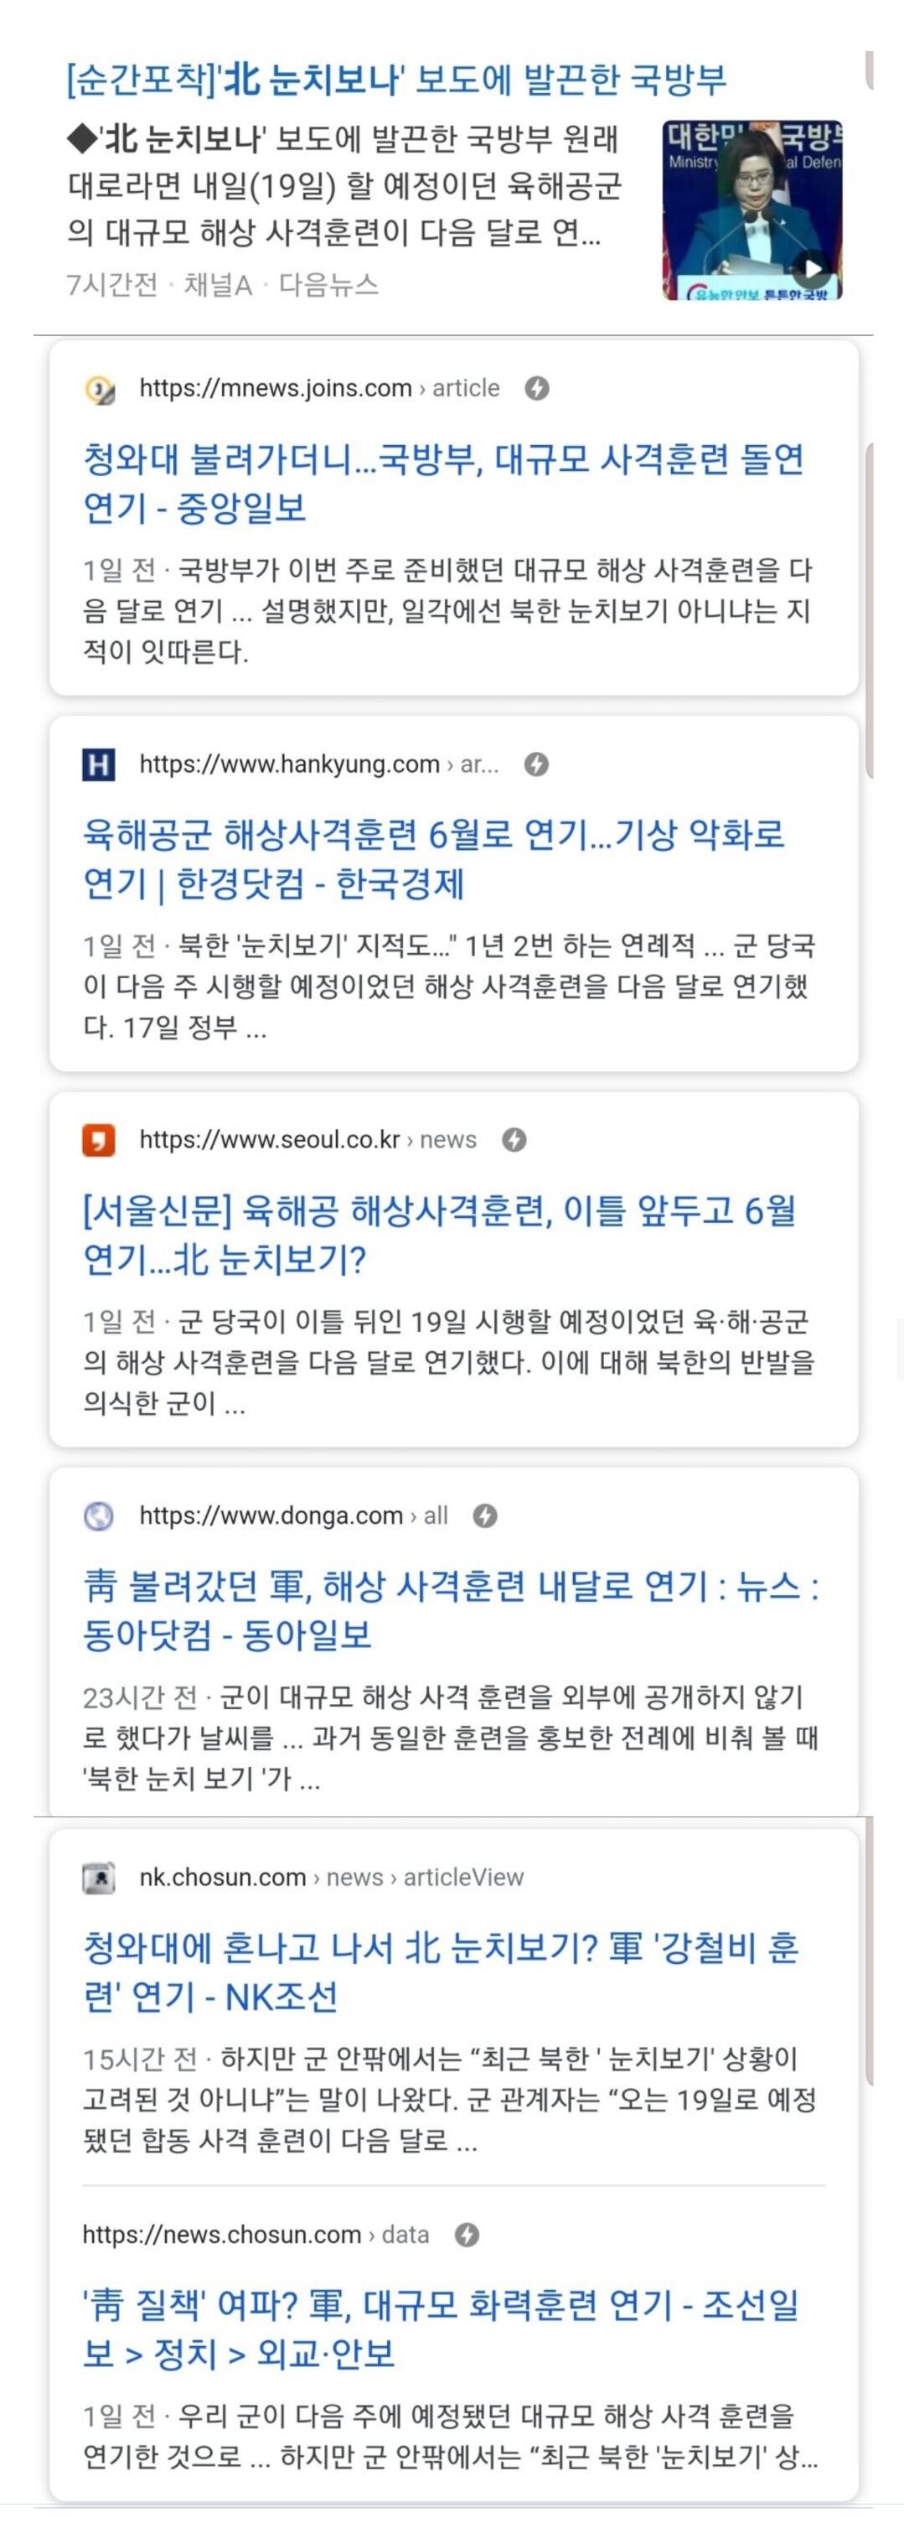Click the AMP lightning icon beside news.chosun.com
The height and width of the screenshot is (2523, 904).
coord(467,2235)
